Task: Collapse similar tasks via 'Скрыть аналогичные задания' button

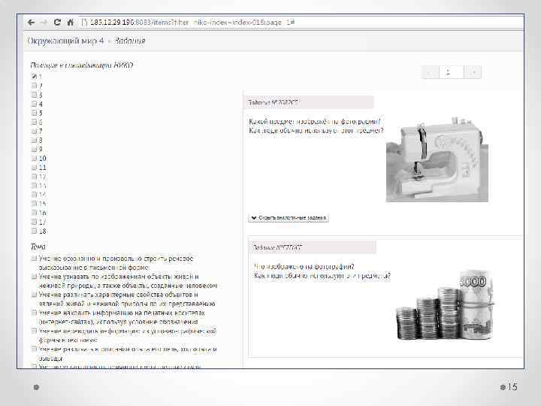Action: point(289,218)
